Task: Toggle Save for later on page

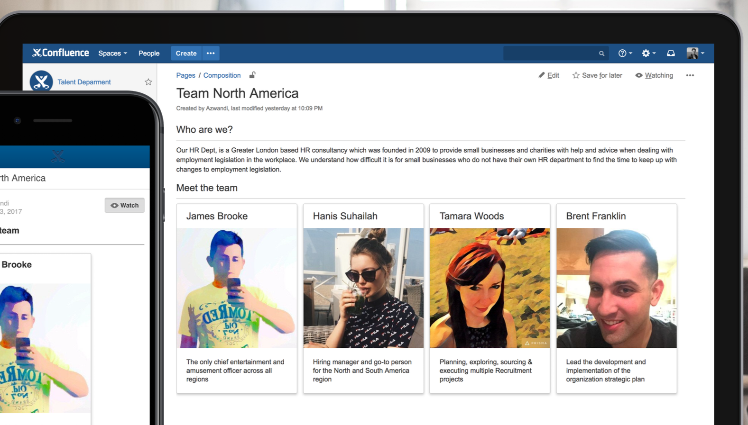Action: 597,75
